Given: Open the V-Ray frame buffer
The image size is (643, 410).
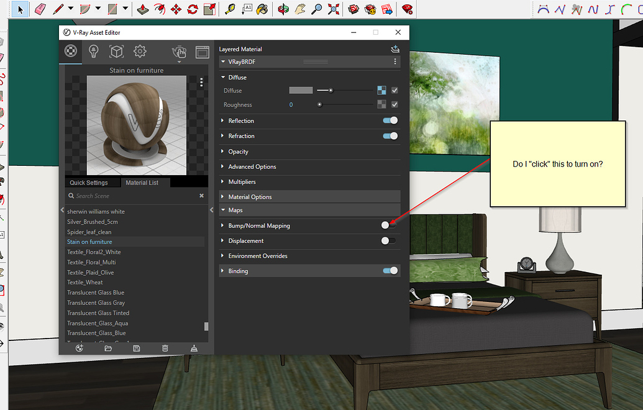Looking at the screenshot, I should pos(201,52).
